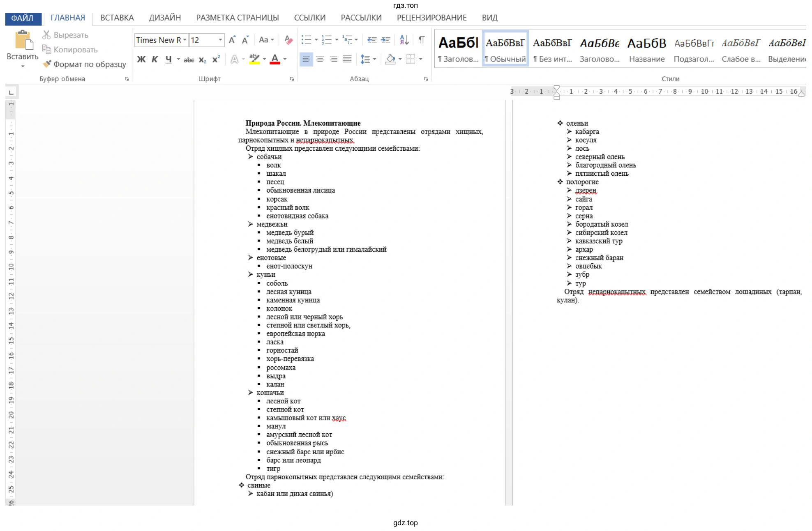Image resolution: width=812 pixels, height=531 pixels.
Task: Apply strikethrough (abc) formatting
Action: click(189, 60)
